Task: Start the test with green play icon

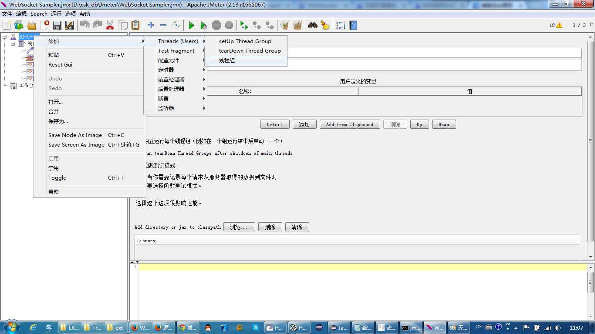Action: (191, 25)
